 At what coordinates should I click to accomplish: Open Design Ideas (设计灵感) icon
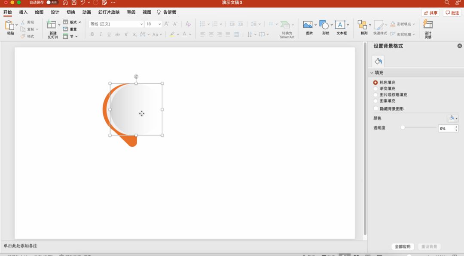click(x=428, y=24)
